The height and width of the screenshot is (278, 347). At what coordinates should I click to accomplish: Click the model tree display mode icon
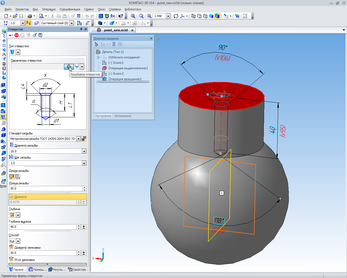pos(96,44)
